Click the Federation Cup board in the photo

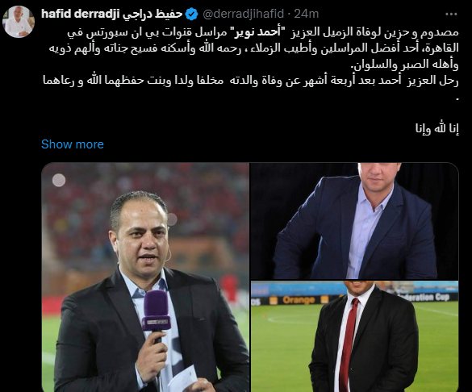click(424, 297)
